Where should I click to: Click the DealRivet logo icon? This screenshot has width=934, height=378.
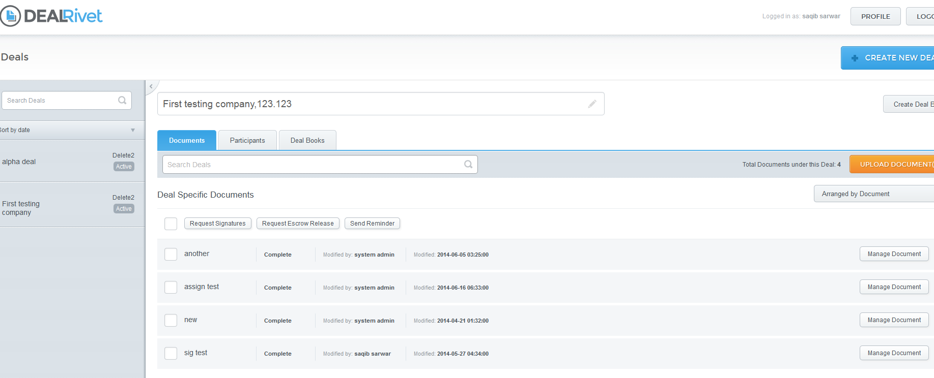(x=10, y=16)
